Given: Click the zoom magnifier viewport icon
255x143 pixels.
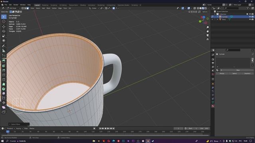Looking at the screenshot, I should click(x=208, y=27).
